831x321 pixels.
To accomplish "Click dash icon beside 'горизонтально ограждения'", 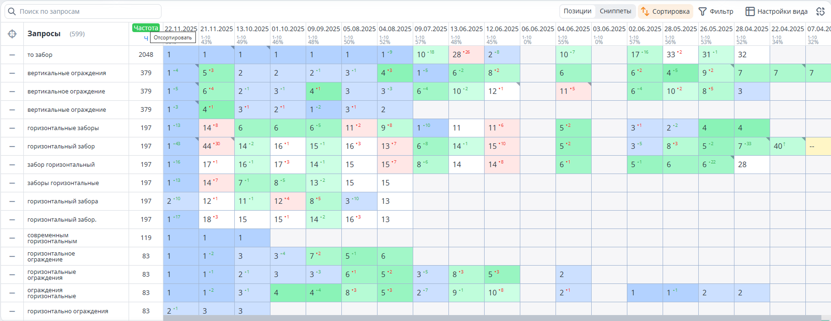I will click(x=12, y=311).
